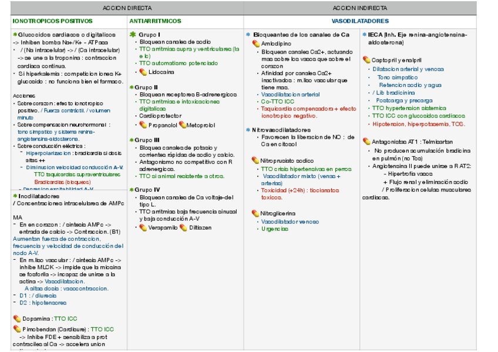Click the pill icon beside Dopamina
The image size is (498, 352).
point(17,319)
